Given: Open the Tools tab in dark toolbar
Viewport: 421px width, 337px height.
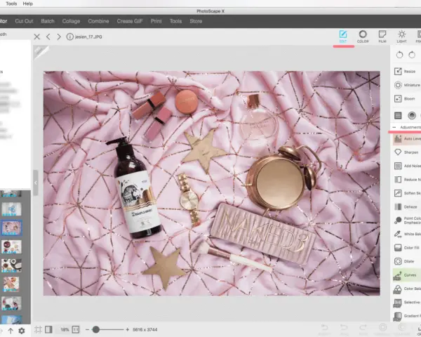Looking at the screenshot, I should coord(175,21).
